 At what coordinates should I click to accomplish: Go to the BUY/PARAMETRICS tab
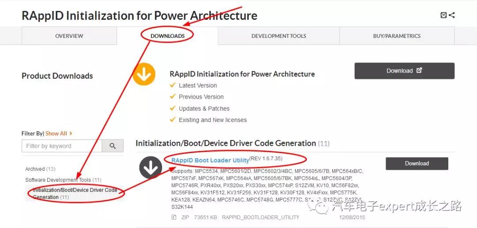click(397, 36)
